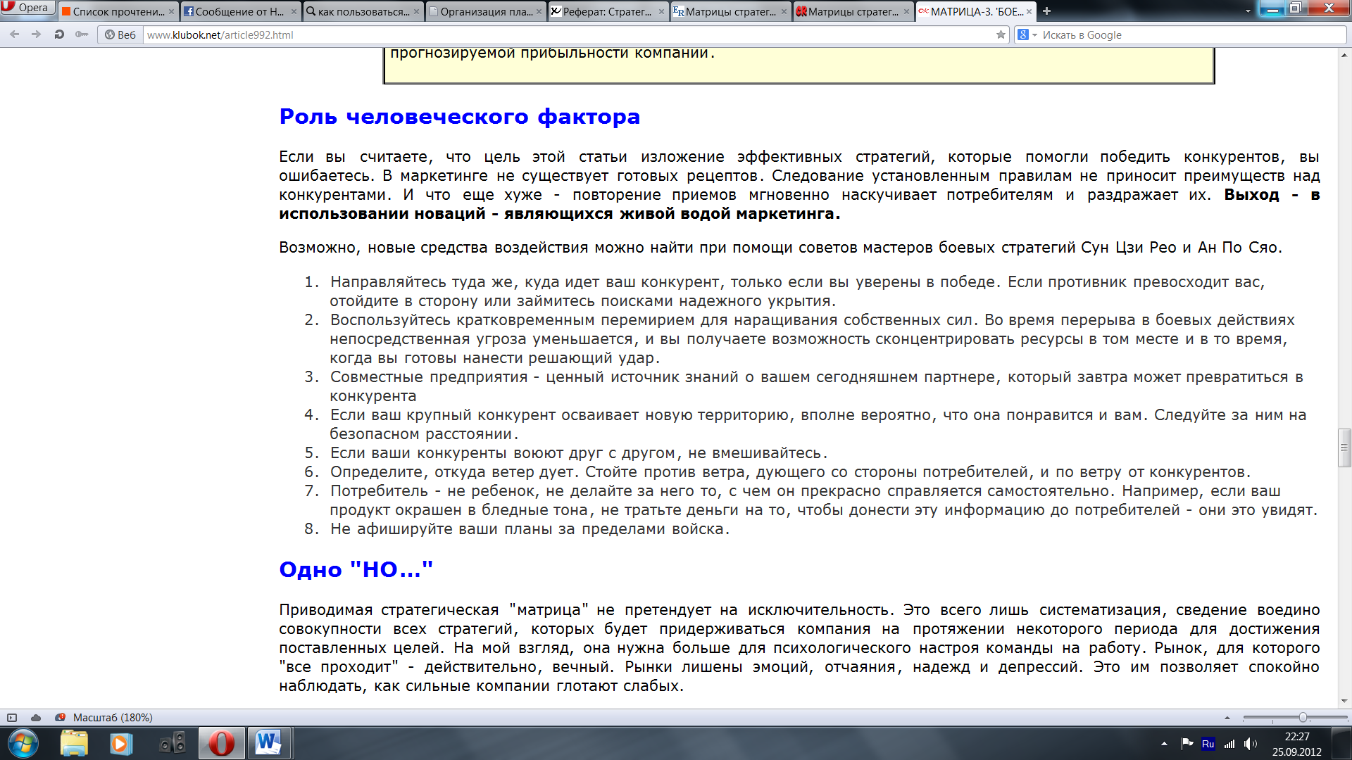Screen dimensions: 1352x760
Task: Adjust the zoom slider in status bar
Action: click(x=1303, y=718)
